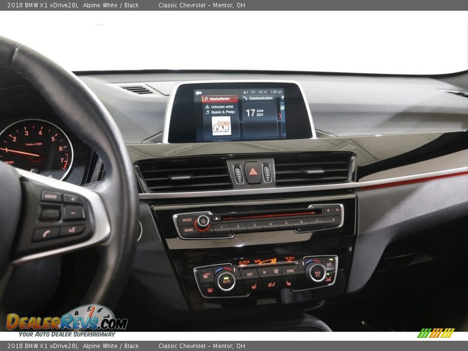Toggle the A/C button
468x351 pixels.
coord(329,264)
